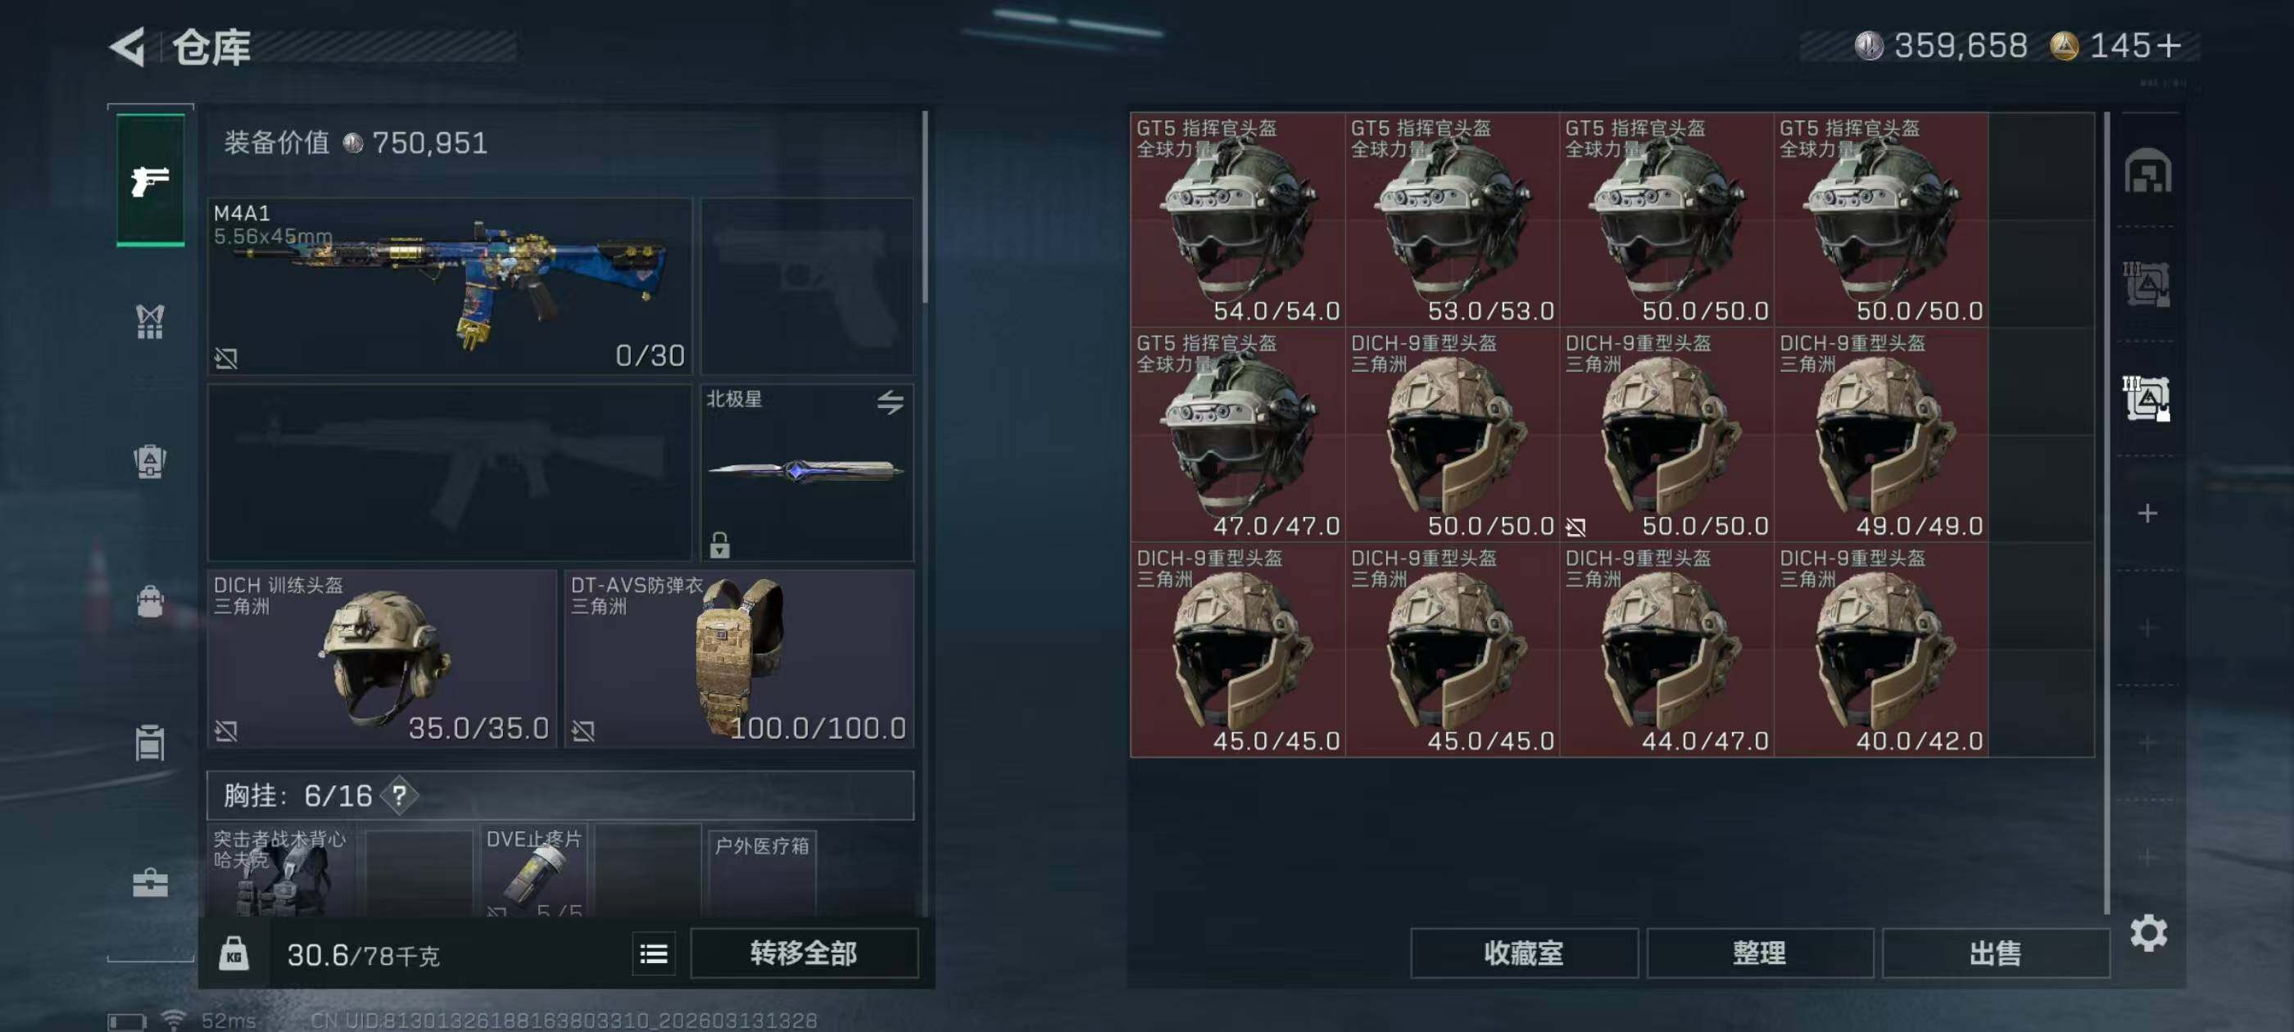Open the list view icon beside 转移全部
Image resolution: width=2294 pixels, height=1032 pixels.
pyautogui.click(x=654, y=953)
